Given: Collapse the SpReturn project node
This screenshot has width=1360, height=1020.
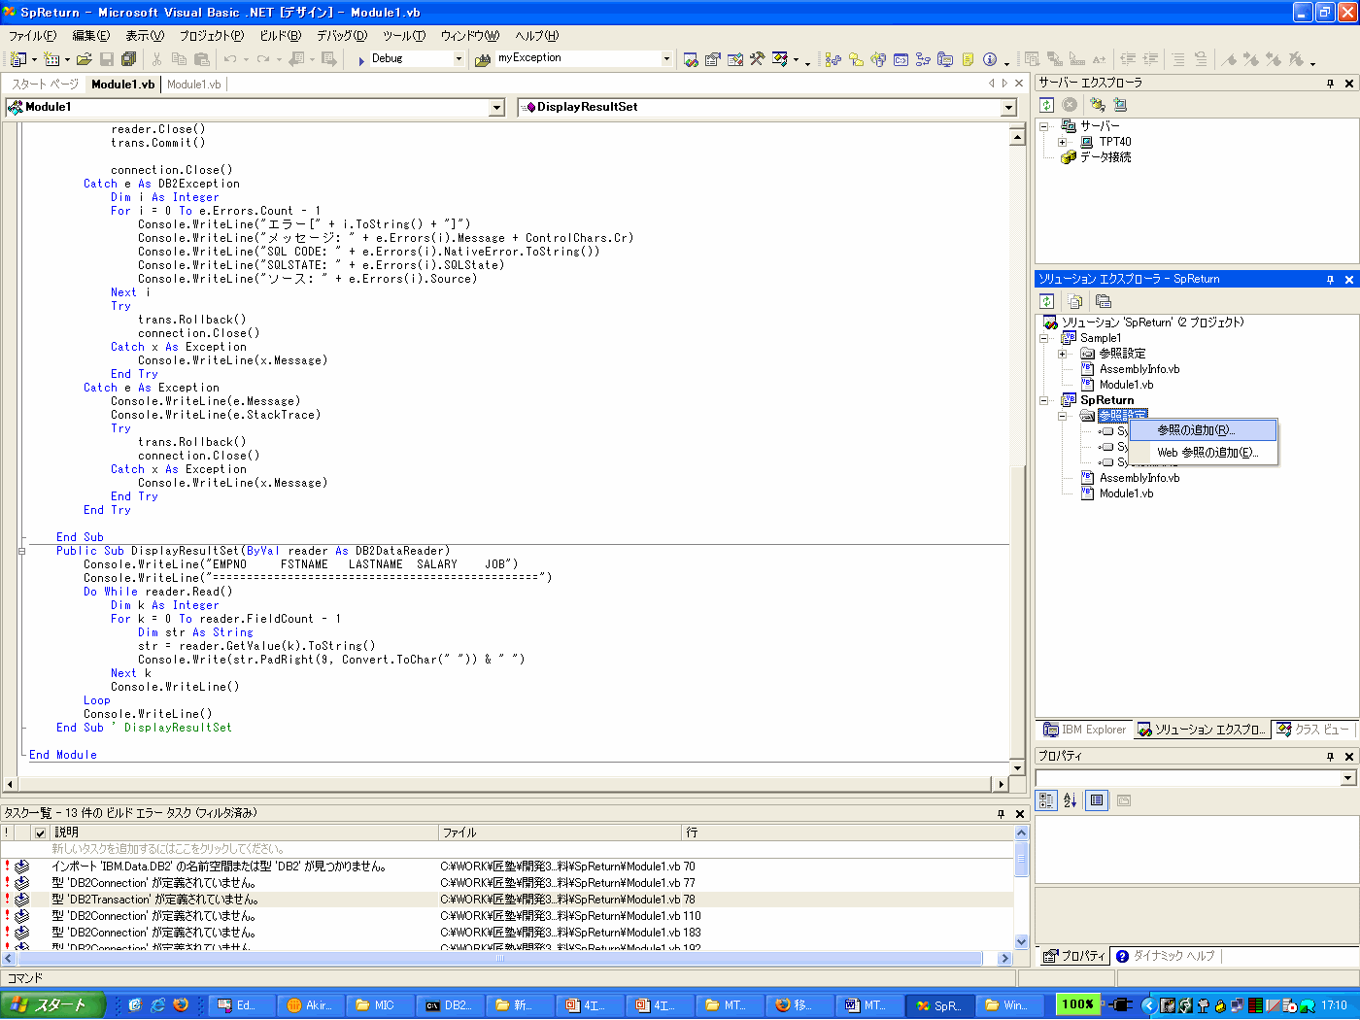Looking at the screenshot, I should [x=1044, y=400].
